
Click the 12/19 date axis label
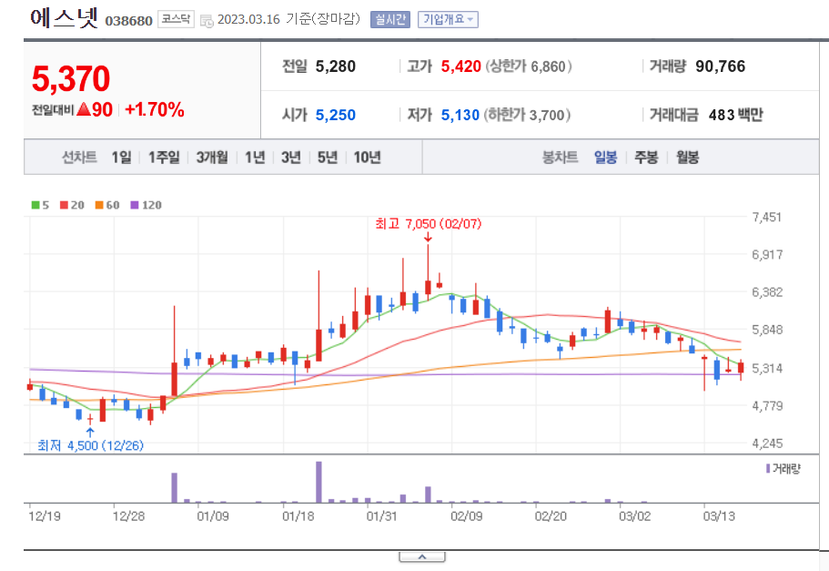pyautogui.click(x=45, y=516)
